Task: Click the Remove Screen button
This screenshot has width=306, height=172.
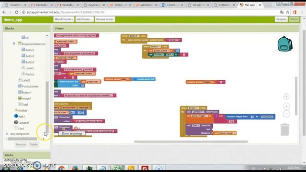Action: (x=105, y=19)
